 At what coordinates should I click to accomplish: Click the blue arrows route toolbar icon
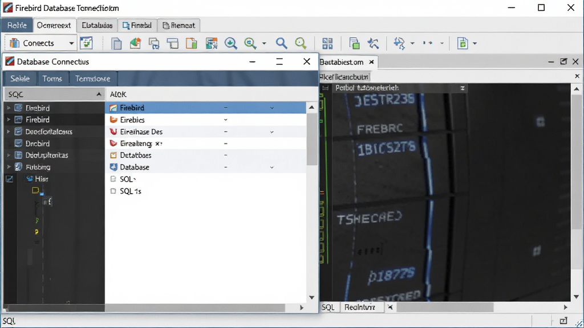click(399, 43)
